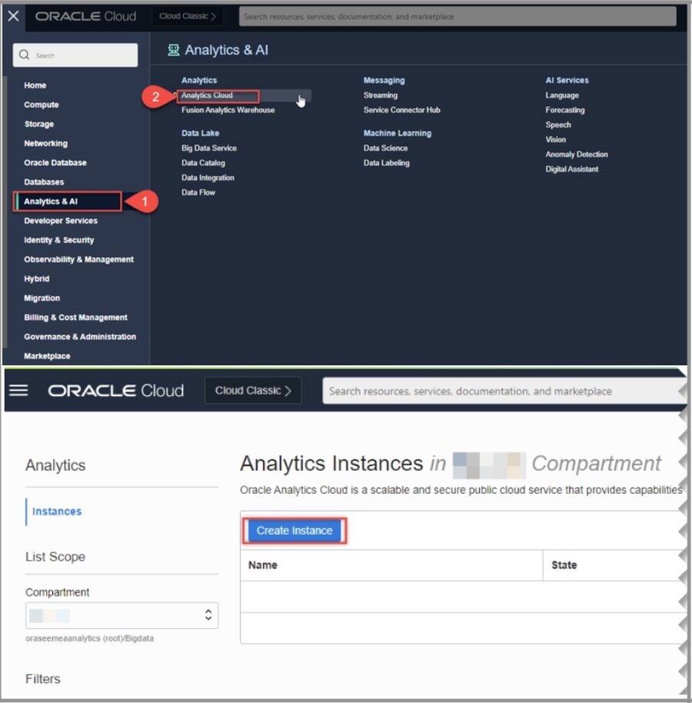This screenshot has height=703, width=692.
Task: Open Anomaly Detection under AI Services
Action: tap(577, 154)
